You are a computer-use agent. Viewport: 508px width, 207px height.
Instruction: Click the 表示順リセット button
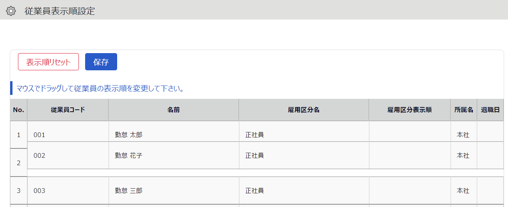point(48,62)
